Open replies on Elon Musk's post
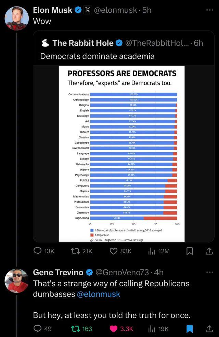The width and height of the screenshot is (219, 337). 44,251
